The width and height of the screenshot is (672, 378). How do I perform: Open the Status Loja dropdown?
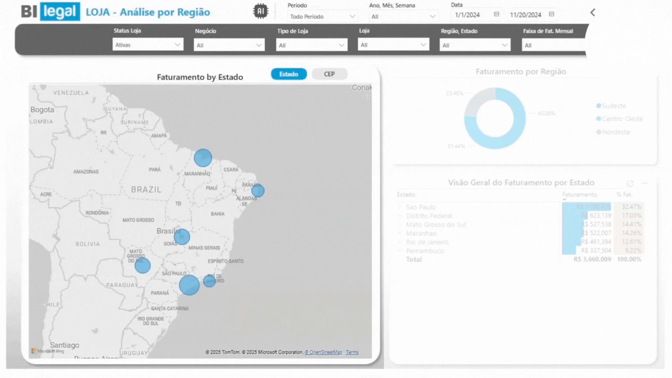(148, 45)
